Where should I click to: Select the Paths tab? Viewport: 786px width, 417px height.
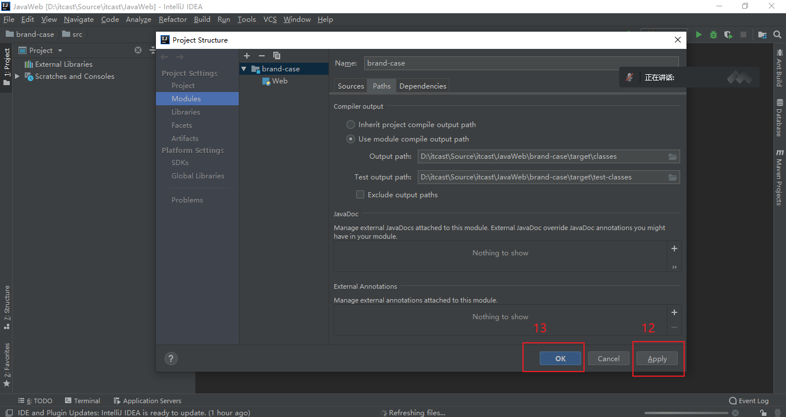tap(381, 86)
